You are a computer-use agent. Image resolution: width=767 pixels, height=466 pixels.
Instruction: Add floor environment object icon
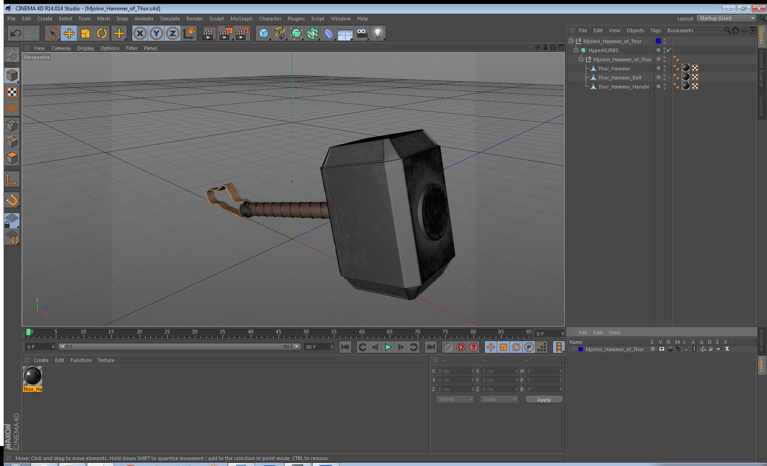[345, 33]
